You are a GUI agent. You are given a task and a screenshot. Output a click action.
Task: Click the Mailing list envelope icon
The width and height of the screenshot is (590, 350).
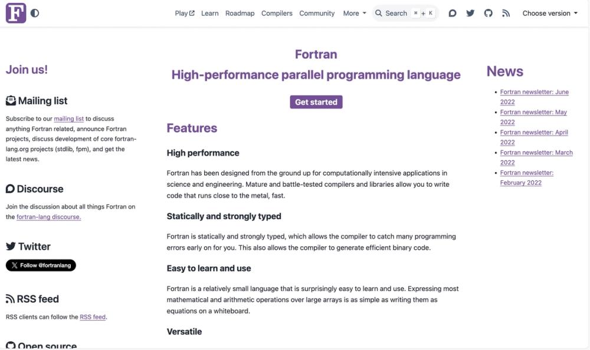[11, 100]
